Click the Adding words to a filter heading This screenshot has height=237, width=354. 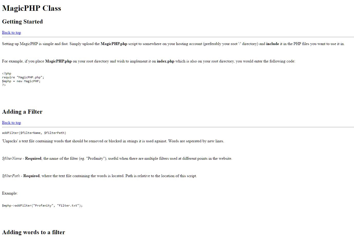[x=34, y=232]
